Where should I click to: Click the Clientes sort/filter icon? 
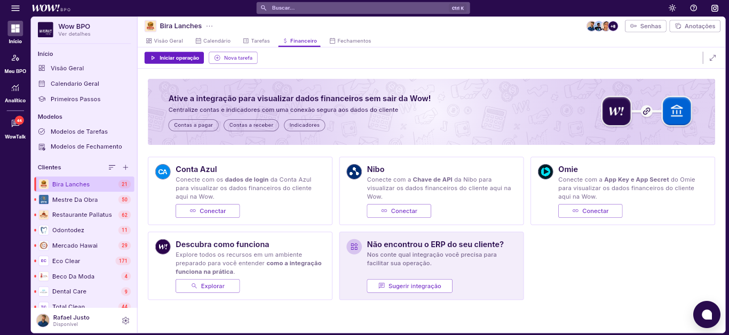pyautogui.click(x=112, y=167)
